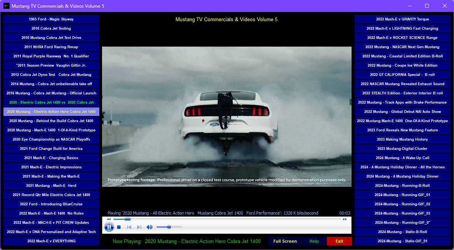The width and height of the screenshot is (454, 250).
Task: Play '2020 Mustang - Behind the Build Cobra Jet 1400'
Action: pyautogui.click(x=51, y=121)
